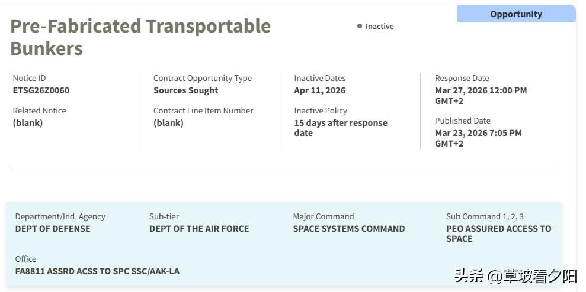The height and width of the screenshot is (292, 586).
Task: Click the Notice ID field label
Action: coord(29,78)
